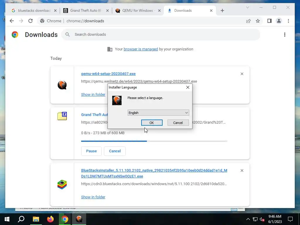300x225 pixels.
Task: Click the search magnifier icon
Action: [67, 35]
